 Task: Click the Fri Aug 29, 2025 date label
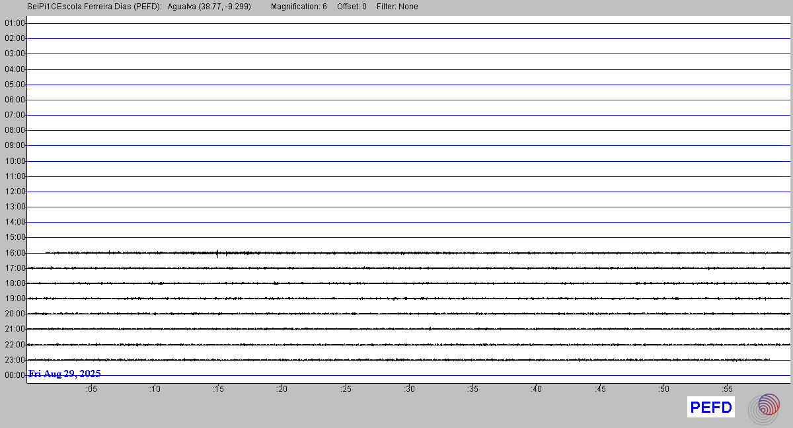[64, 374]
